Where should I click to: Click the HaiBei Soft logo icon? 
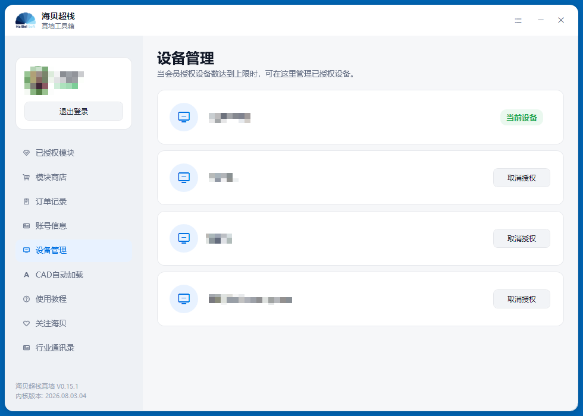25,20
